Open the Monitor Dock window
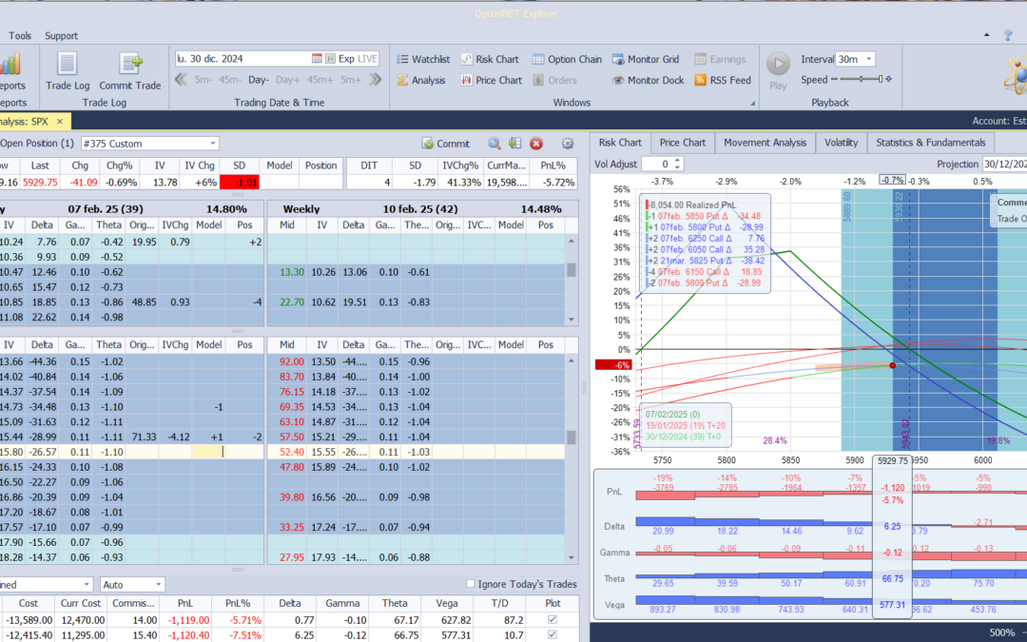 pos(648,80)
